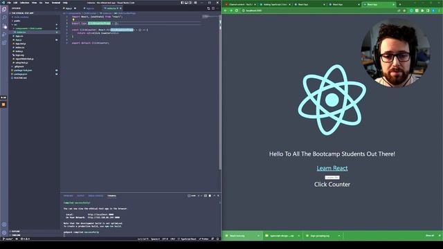Click the small button above Click Counter text
Viewport: 443px width, 249px height.
tap(332, 177)
